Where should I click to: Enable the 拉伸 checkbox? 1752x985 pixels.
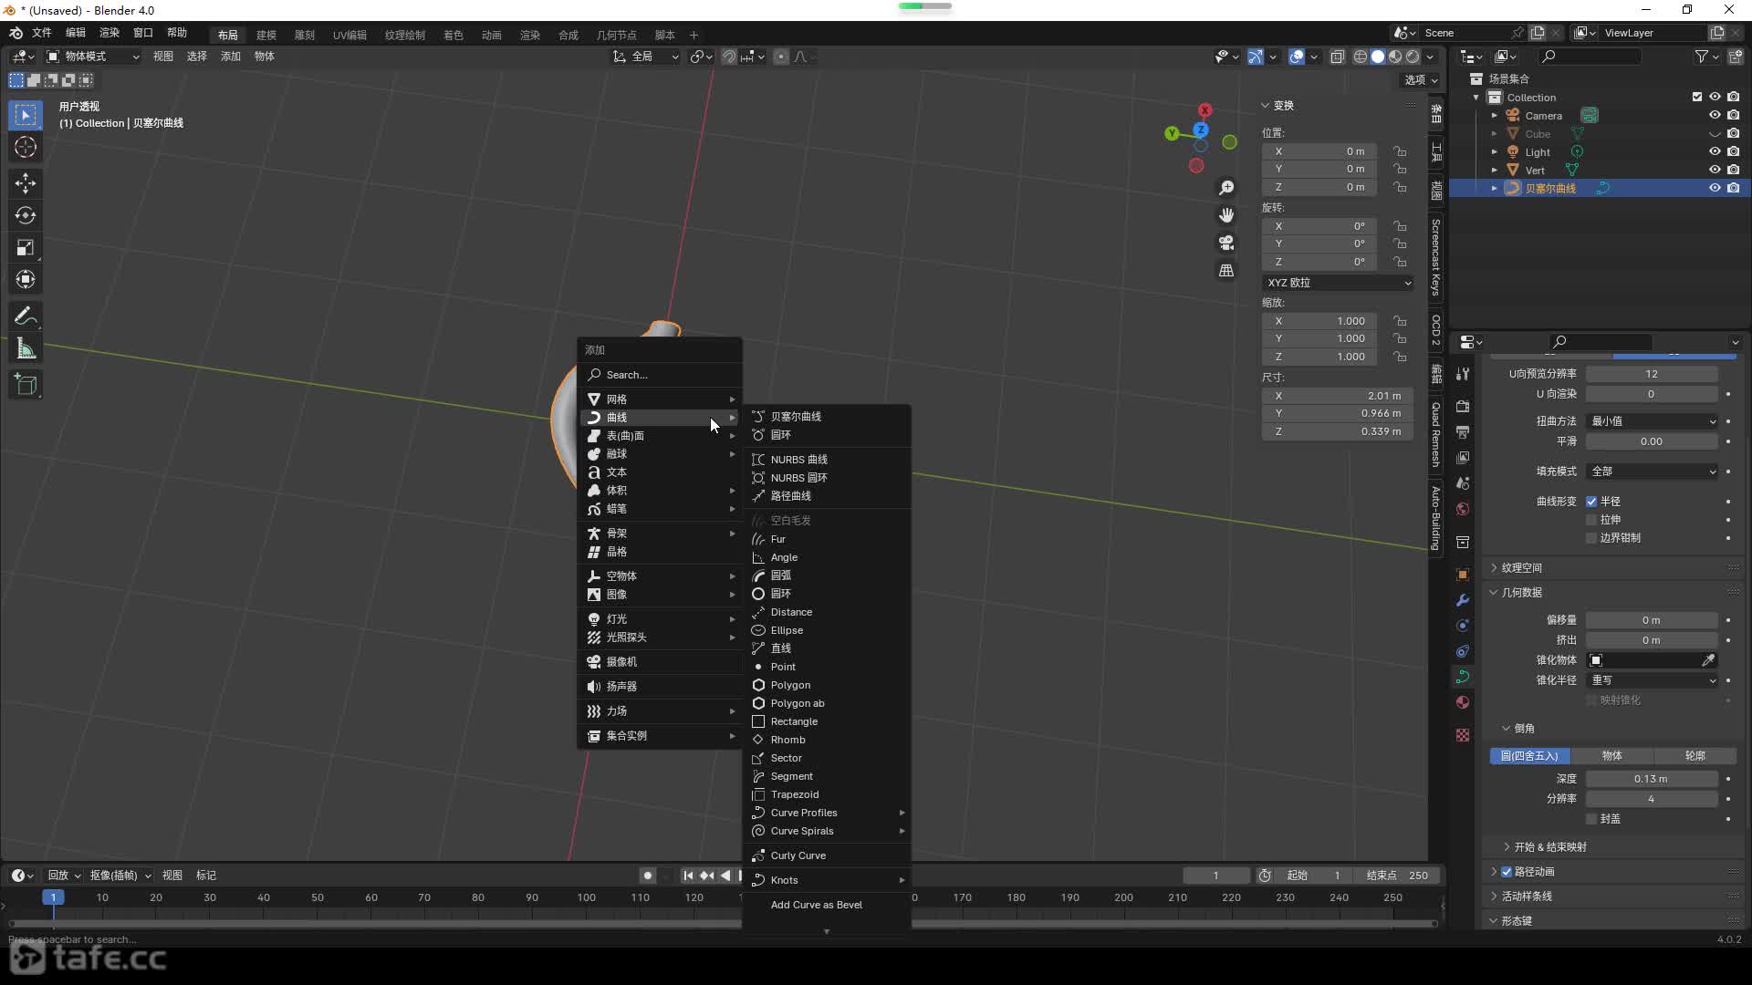[1591, 520]
